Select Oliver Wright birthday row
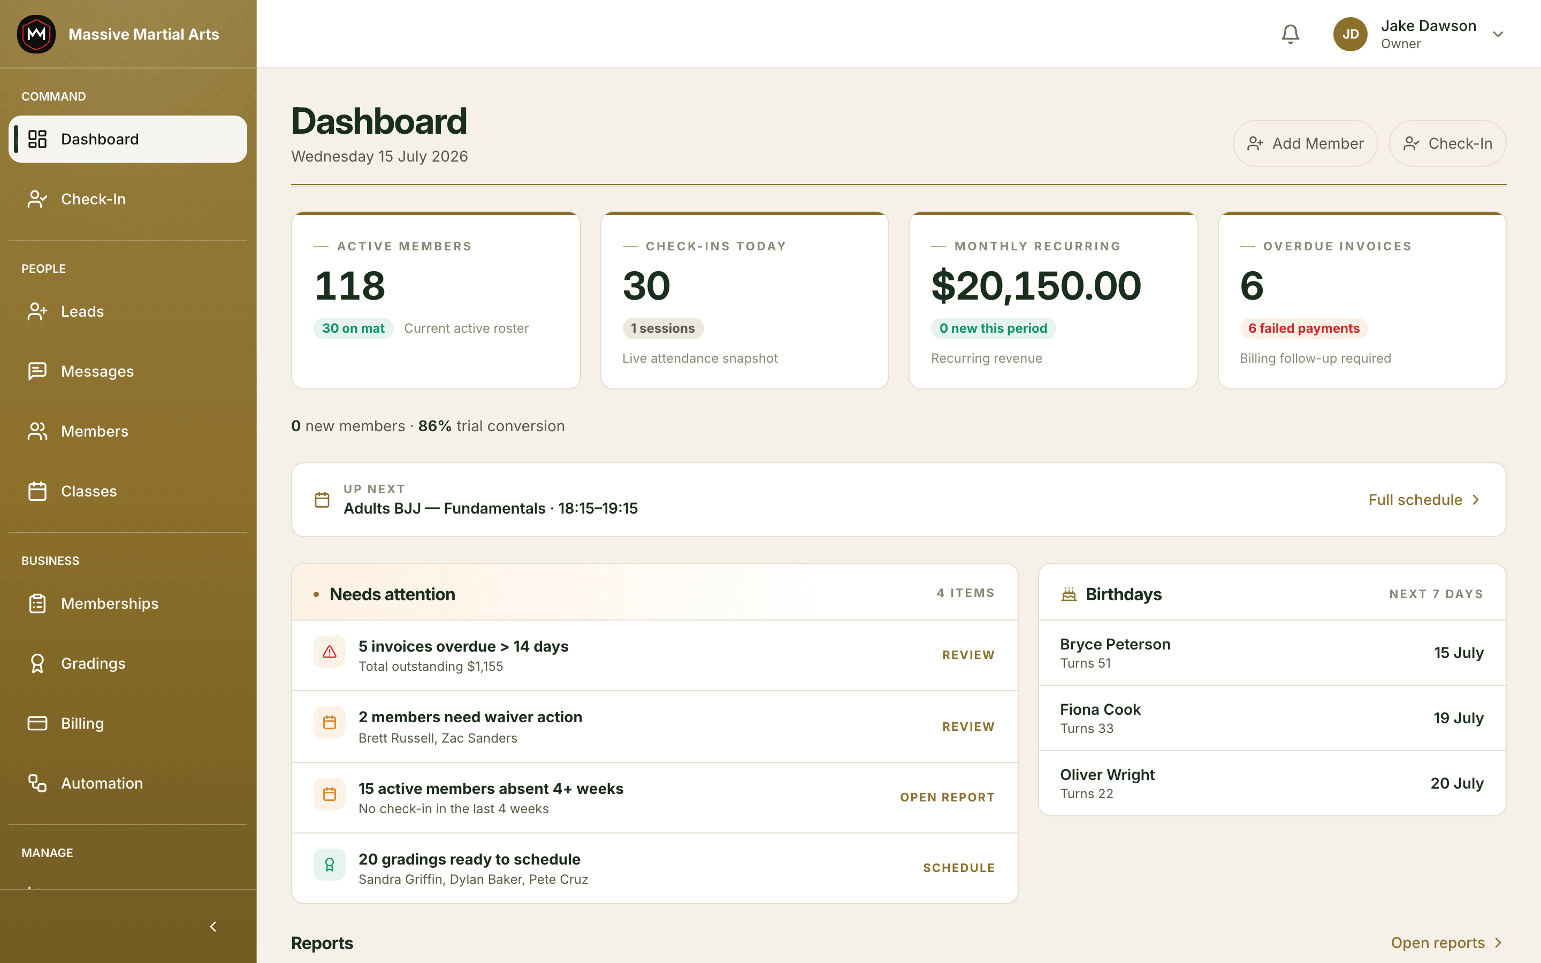This screenshot has width=1541, height=963. pyautogui.click(x=1272, y=783)
